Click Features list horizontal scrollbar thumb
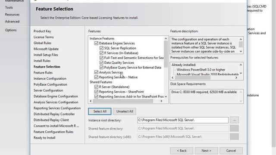 coord(123,101)
